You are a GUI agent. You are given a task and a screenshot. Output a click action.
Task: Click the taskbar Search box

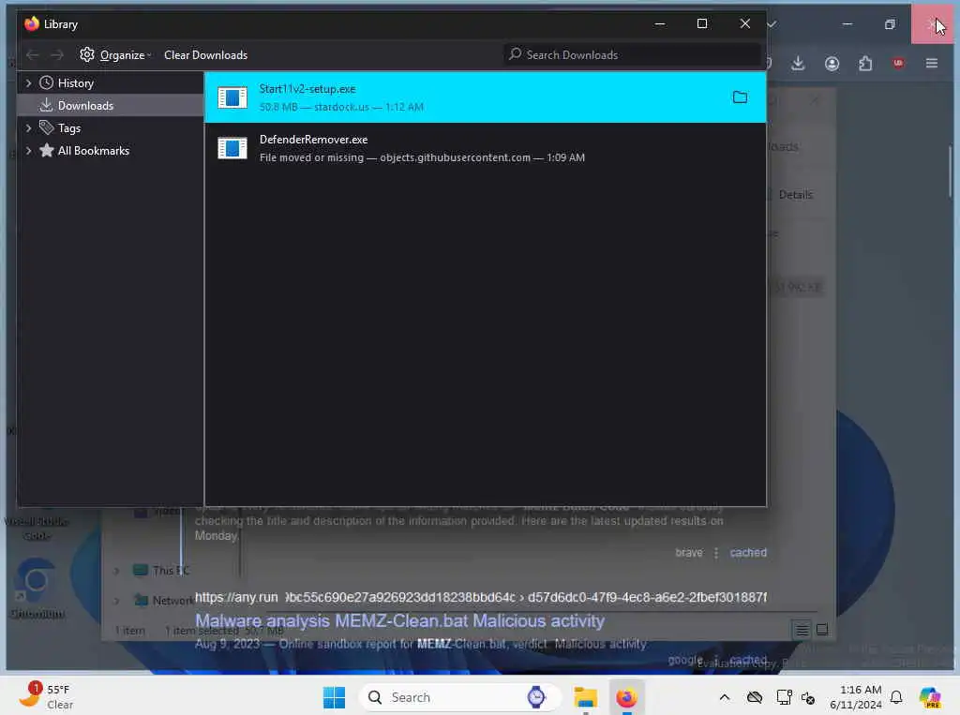tap(459, 697)
